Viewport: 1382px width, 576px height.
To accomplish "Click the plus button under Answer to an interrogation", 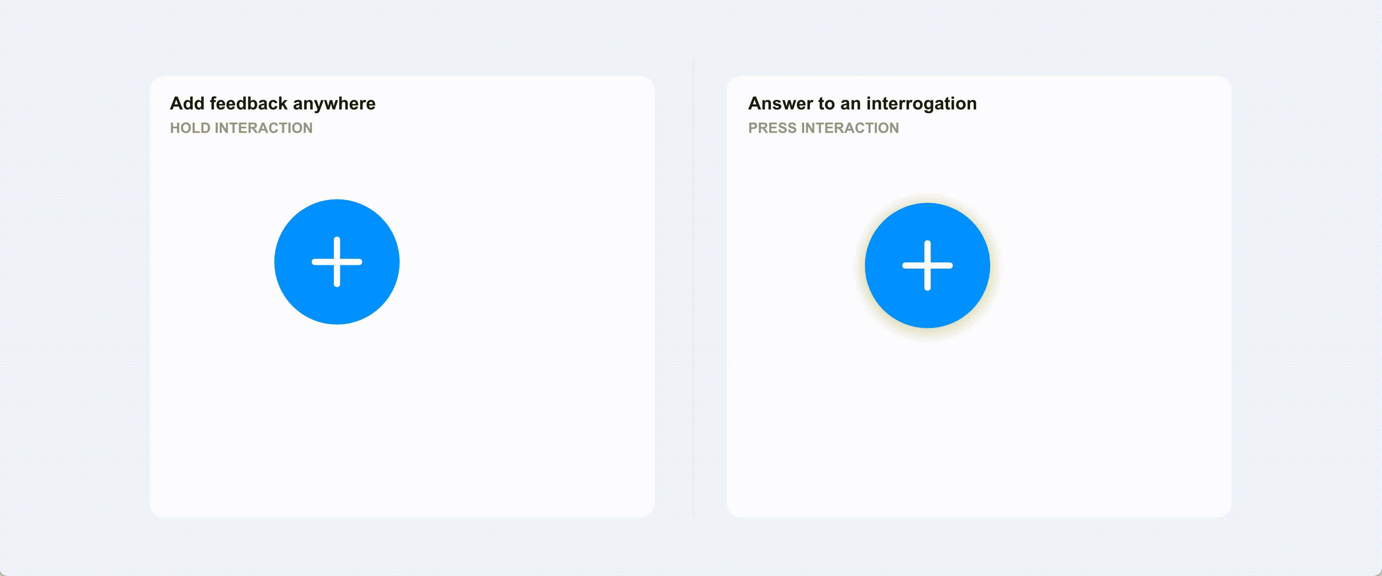I will coord(928,265).
